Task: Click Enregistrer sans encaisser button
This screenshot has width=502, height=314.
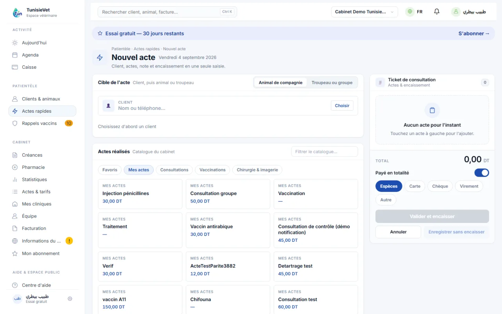Action: coord(457,232)
